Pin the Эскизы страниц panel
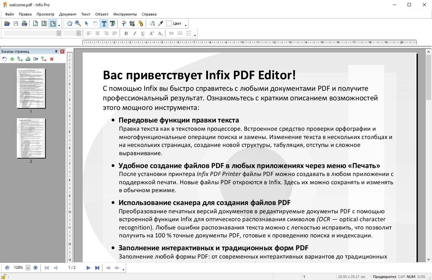Image resolution: width=432 pixels, height=280 pixels. 56,52
